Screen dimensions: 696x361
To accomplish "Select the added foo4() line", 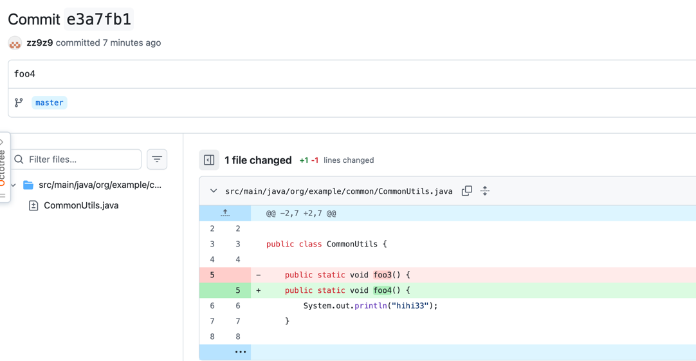I will (x=448, y=290).
